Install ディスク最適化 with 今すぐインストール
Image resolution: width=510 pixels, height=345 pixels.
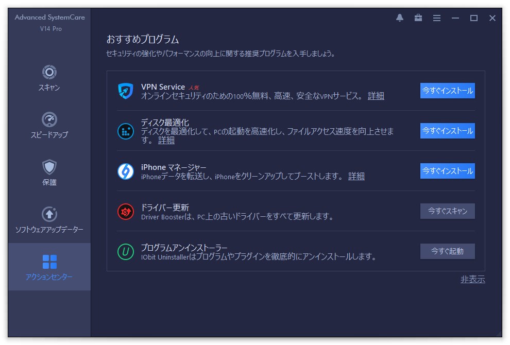pyautogui.click(x=447, y=131)
